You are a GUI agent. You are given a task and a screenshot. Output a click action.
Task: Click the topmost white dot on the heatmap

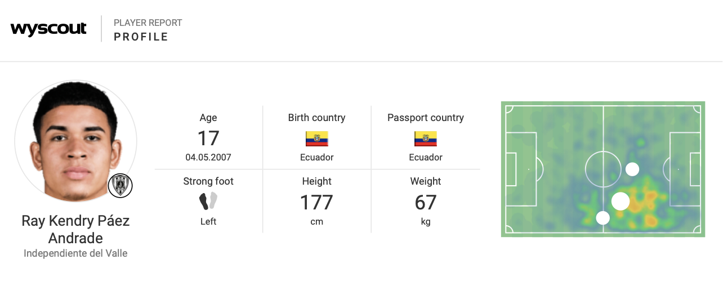point(632,169)
